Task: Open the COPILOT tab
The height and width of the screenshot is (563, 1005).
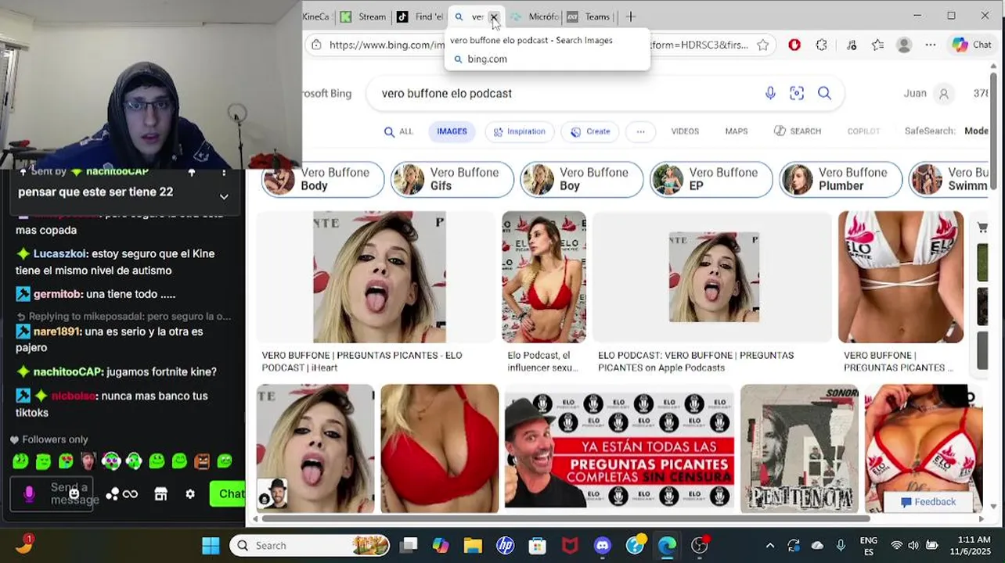Action: 864,131
